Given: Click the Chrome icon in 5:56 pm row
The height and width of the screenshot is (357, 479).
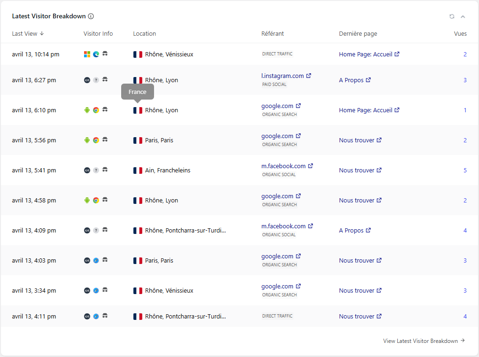Looking at the screenshot, I should pyautogui.click(x=96, y=140).
